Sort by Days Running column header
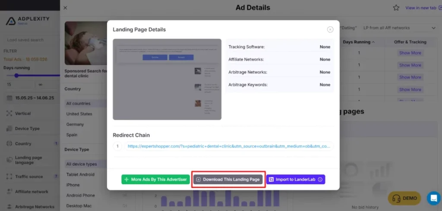442x211 pixels. [x=359, y=42]
